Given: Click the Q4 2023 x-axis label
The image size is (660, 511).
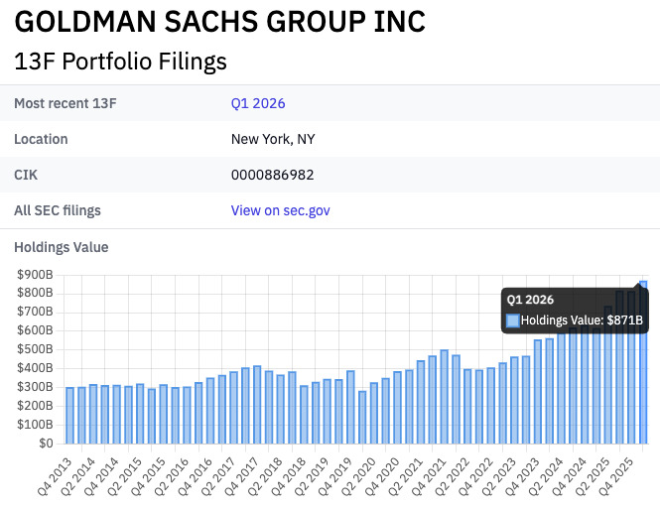Looking at the screenshot, I should 522,476.
